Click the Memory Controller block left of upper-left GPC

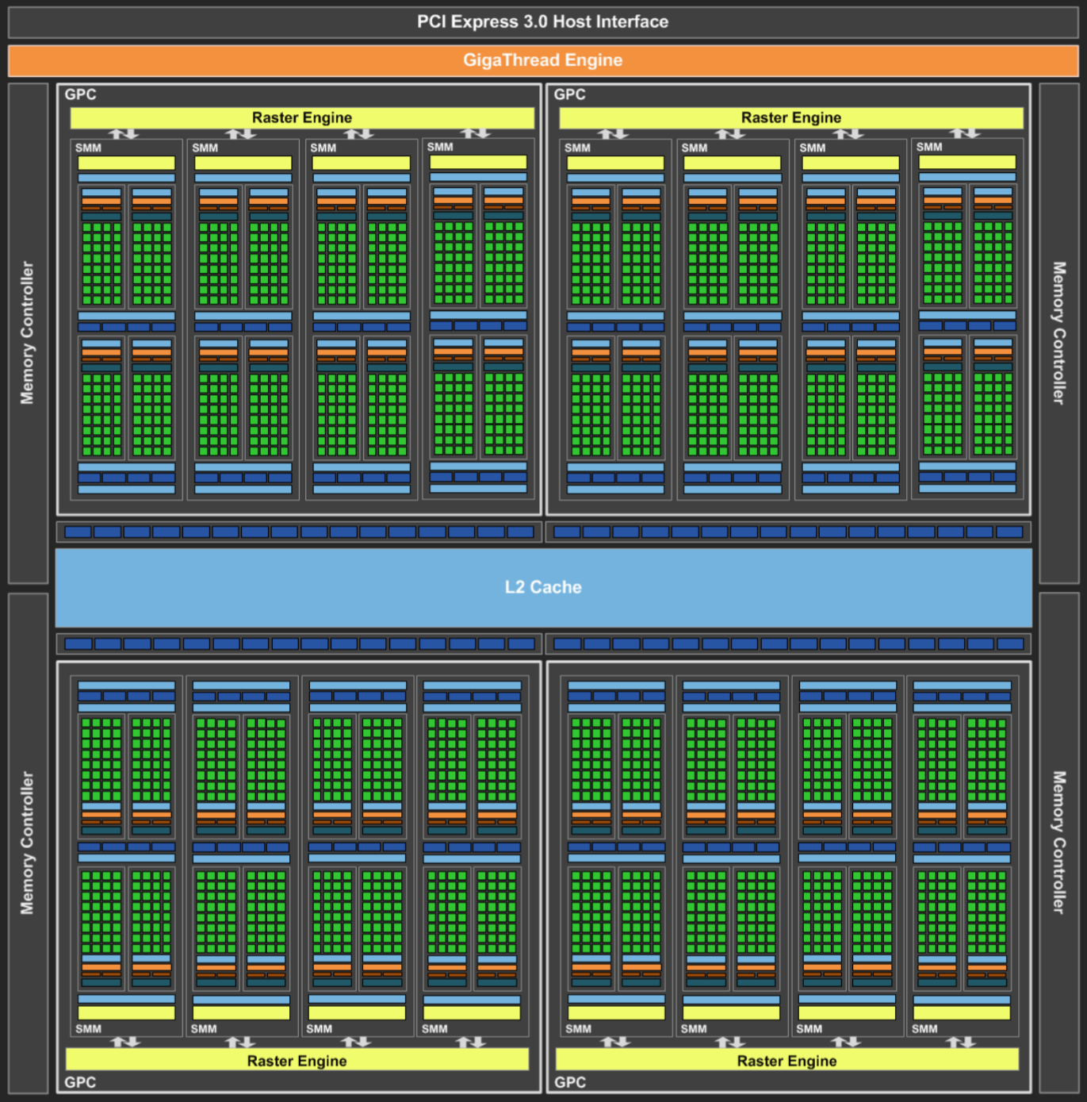tap(28, 333)
